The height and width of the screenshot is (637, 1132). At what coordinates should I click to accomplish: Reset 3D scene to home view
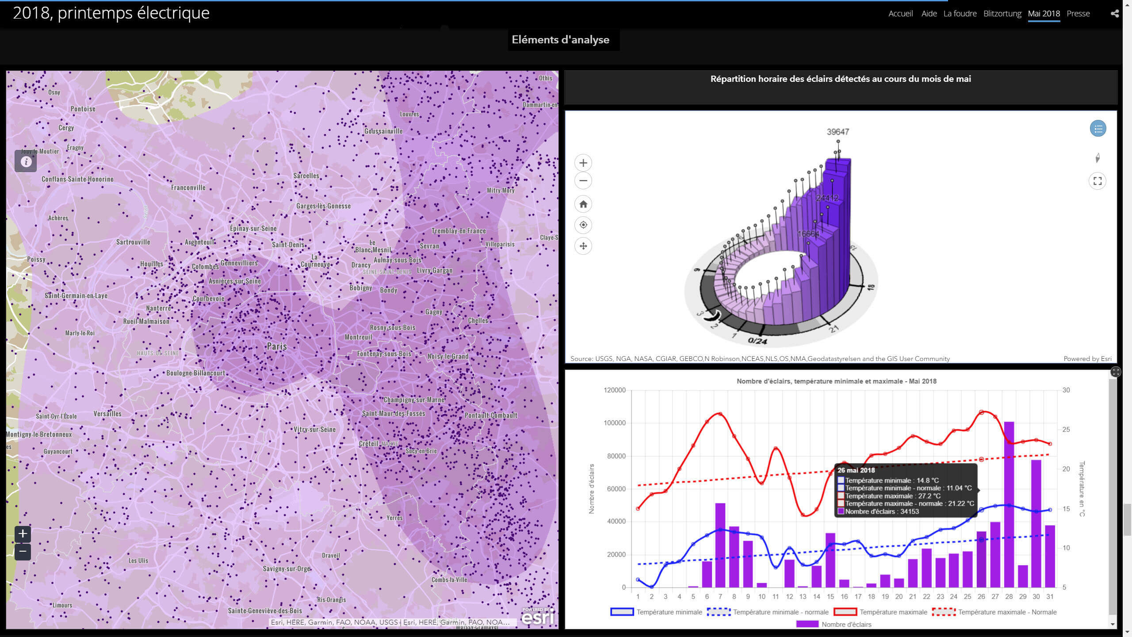tap(583, 204)
